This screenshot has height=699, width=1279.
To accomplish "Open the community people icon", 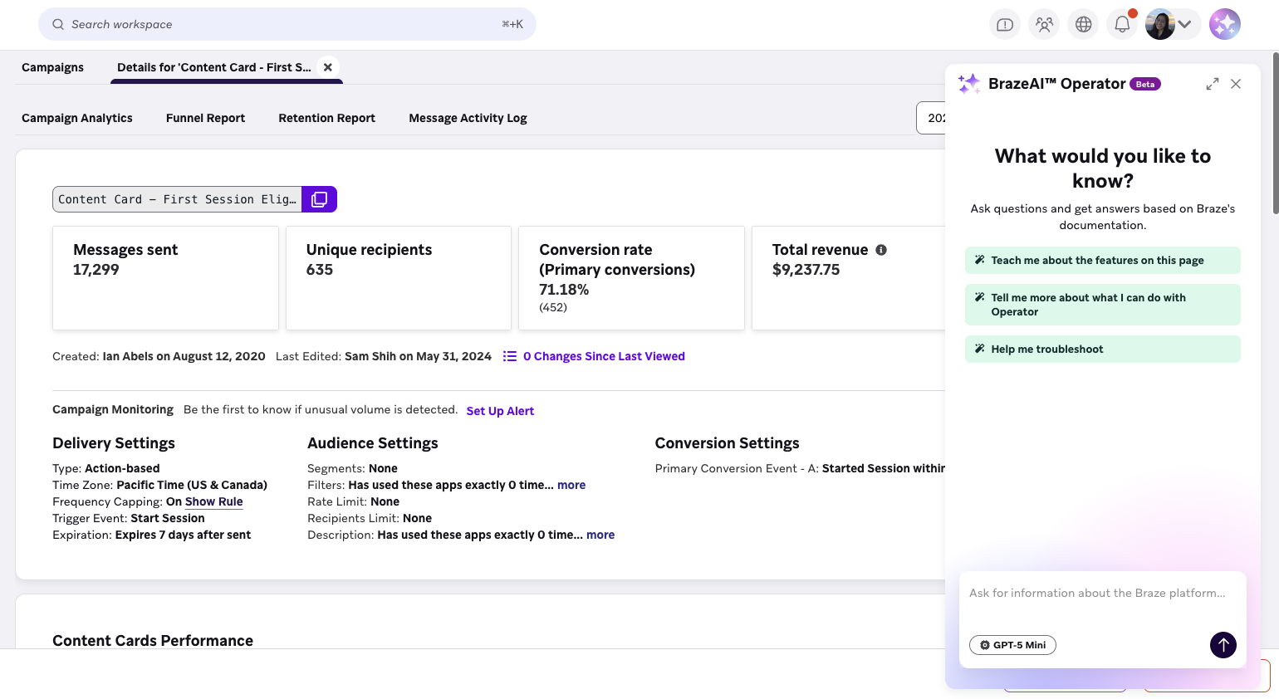I will coord(1044,24).
